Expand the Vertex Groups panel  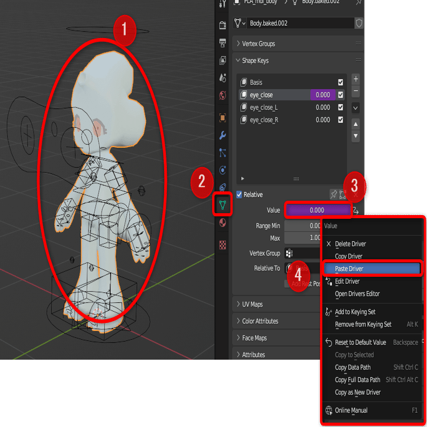point(238,44)
